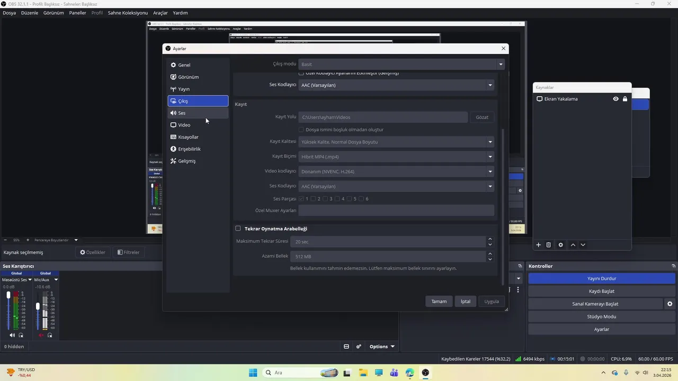Open Kayıt Biçimi dropdown showing Hibrit MP4

click(396, 157)
